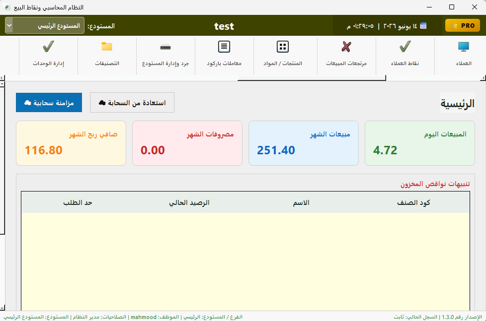
Task: Click استعادة من السحابة restore button
Action: (x=132, y=103)
